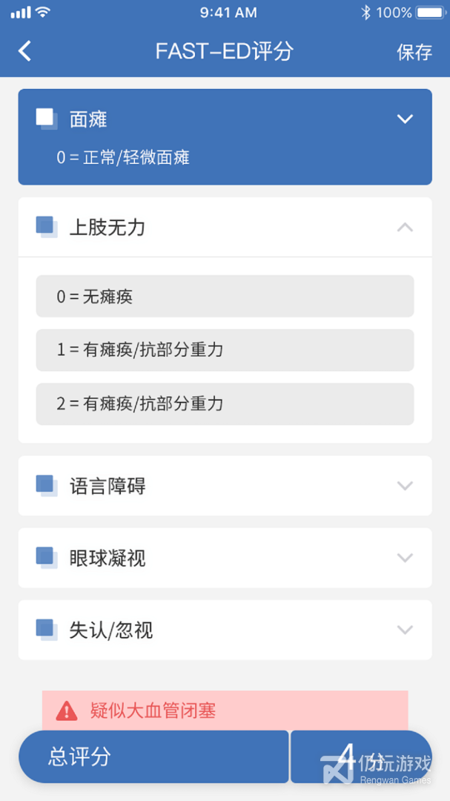Tap the 保存 save button

point(414,52)
